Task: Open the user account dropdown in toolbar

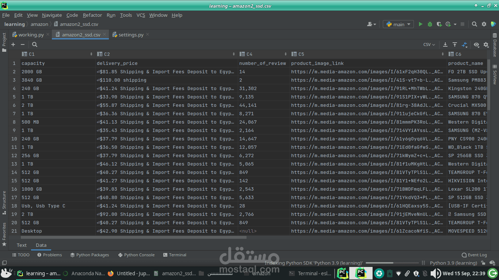Action: pyautogui.click(x=372, y=24)
